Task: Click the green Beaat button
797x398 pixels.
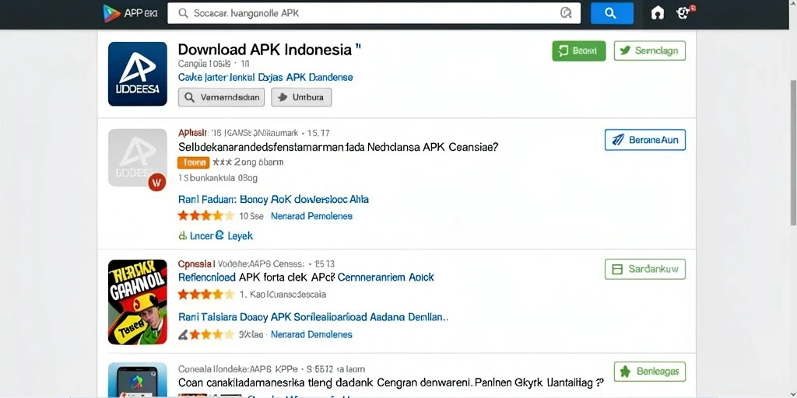Action: click(579, 51)
